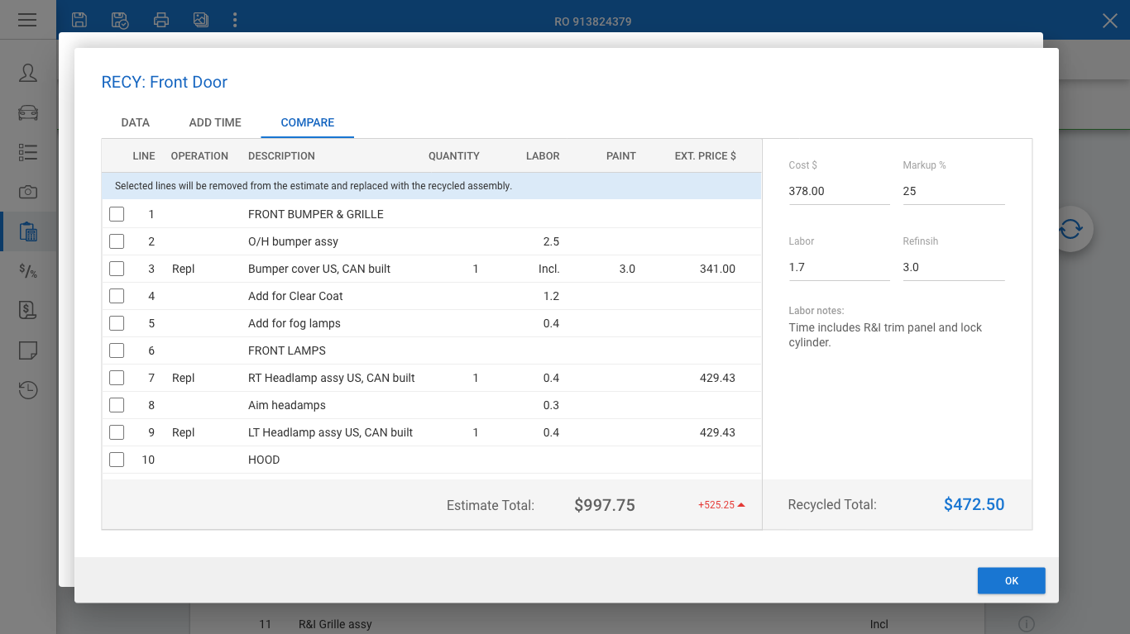Screen dimensions: 1130x634
Task: Open the three-dot more options menu
Action: 236,20
